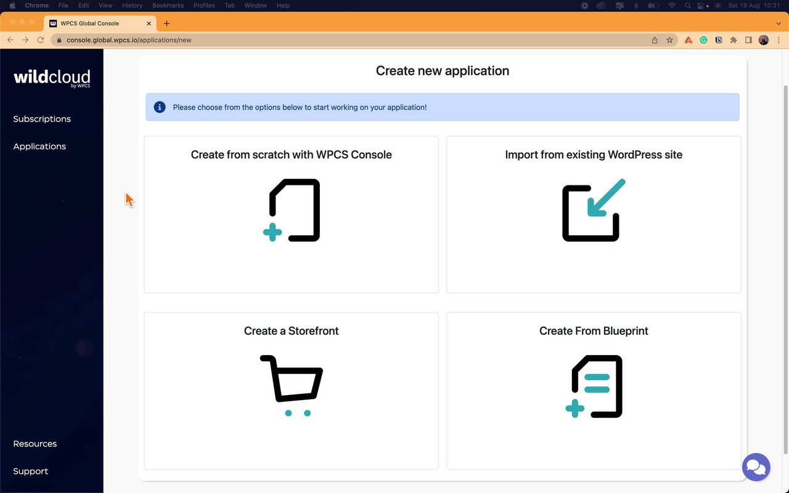Open the Profiles menu
789x493 pixels.
pos(204,6)
